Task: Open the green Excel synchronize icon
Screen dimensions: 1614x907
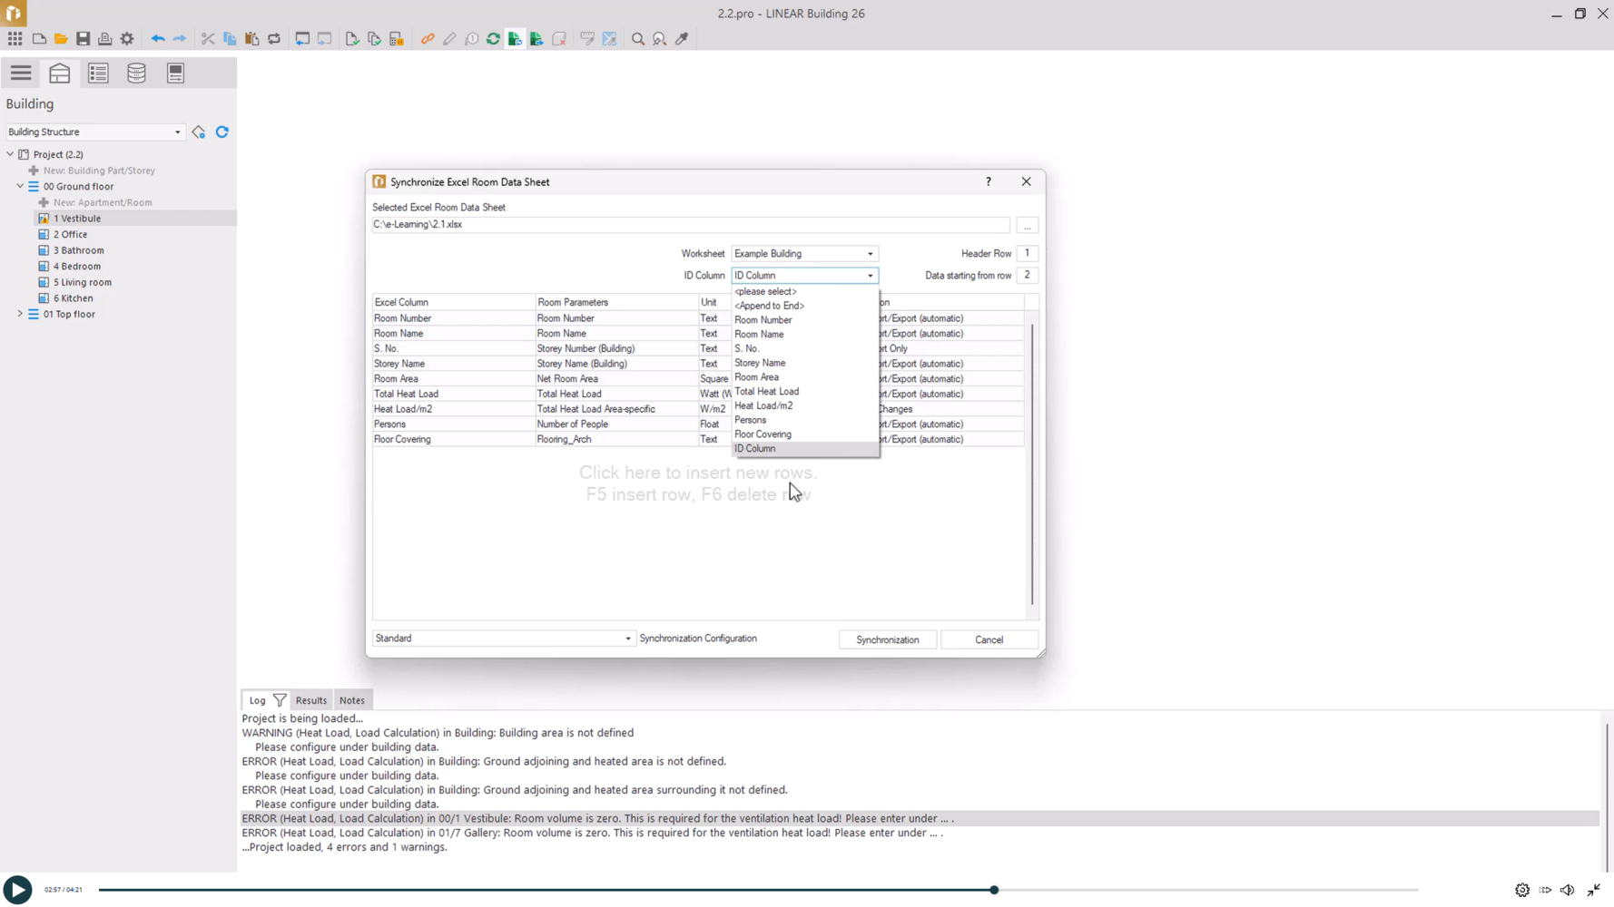Action: 516,39
